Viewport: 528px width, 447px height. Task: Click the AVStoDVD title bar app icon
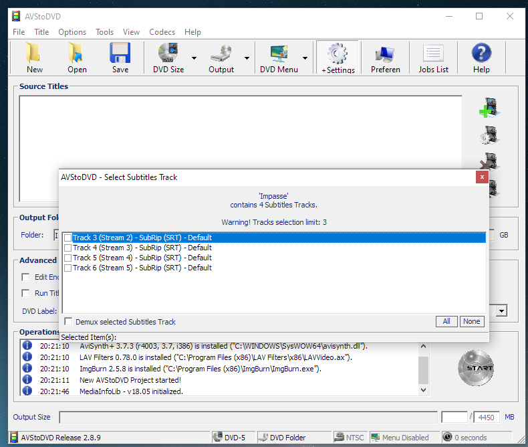[x=15, y=16]
